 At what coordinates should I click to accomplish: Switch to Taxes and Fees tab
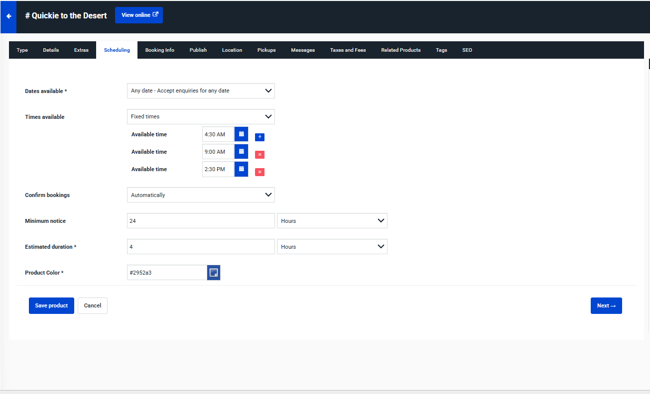click(x=348, y=50)
